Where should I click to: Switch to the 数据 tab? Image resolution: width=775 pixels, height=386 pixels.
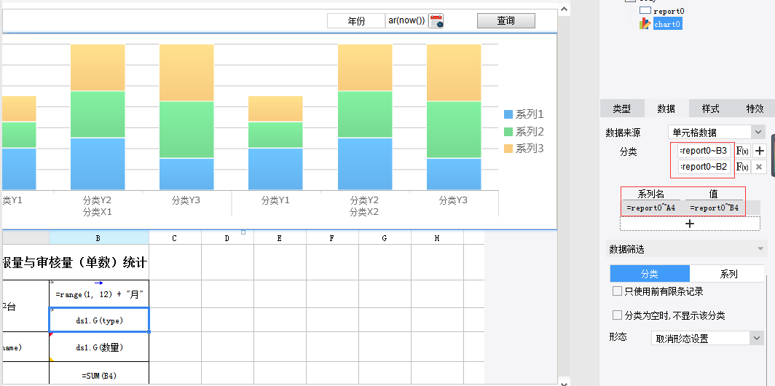pos(666,109)
